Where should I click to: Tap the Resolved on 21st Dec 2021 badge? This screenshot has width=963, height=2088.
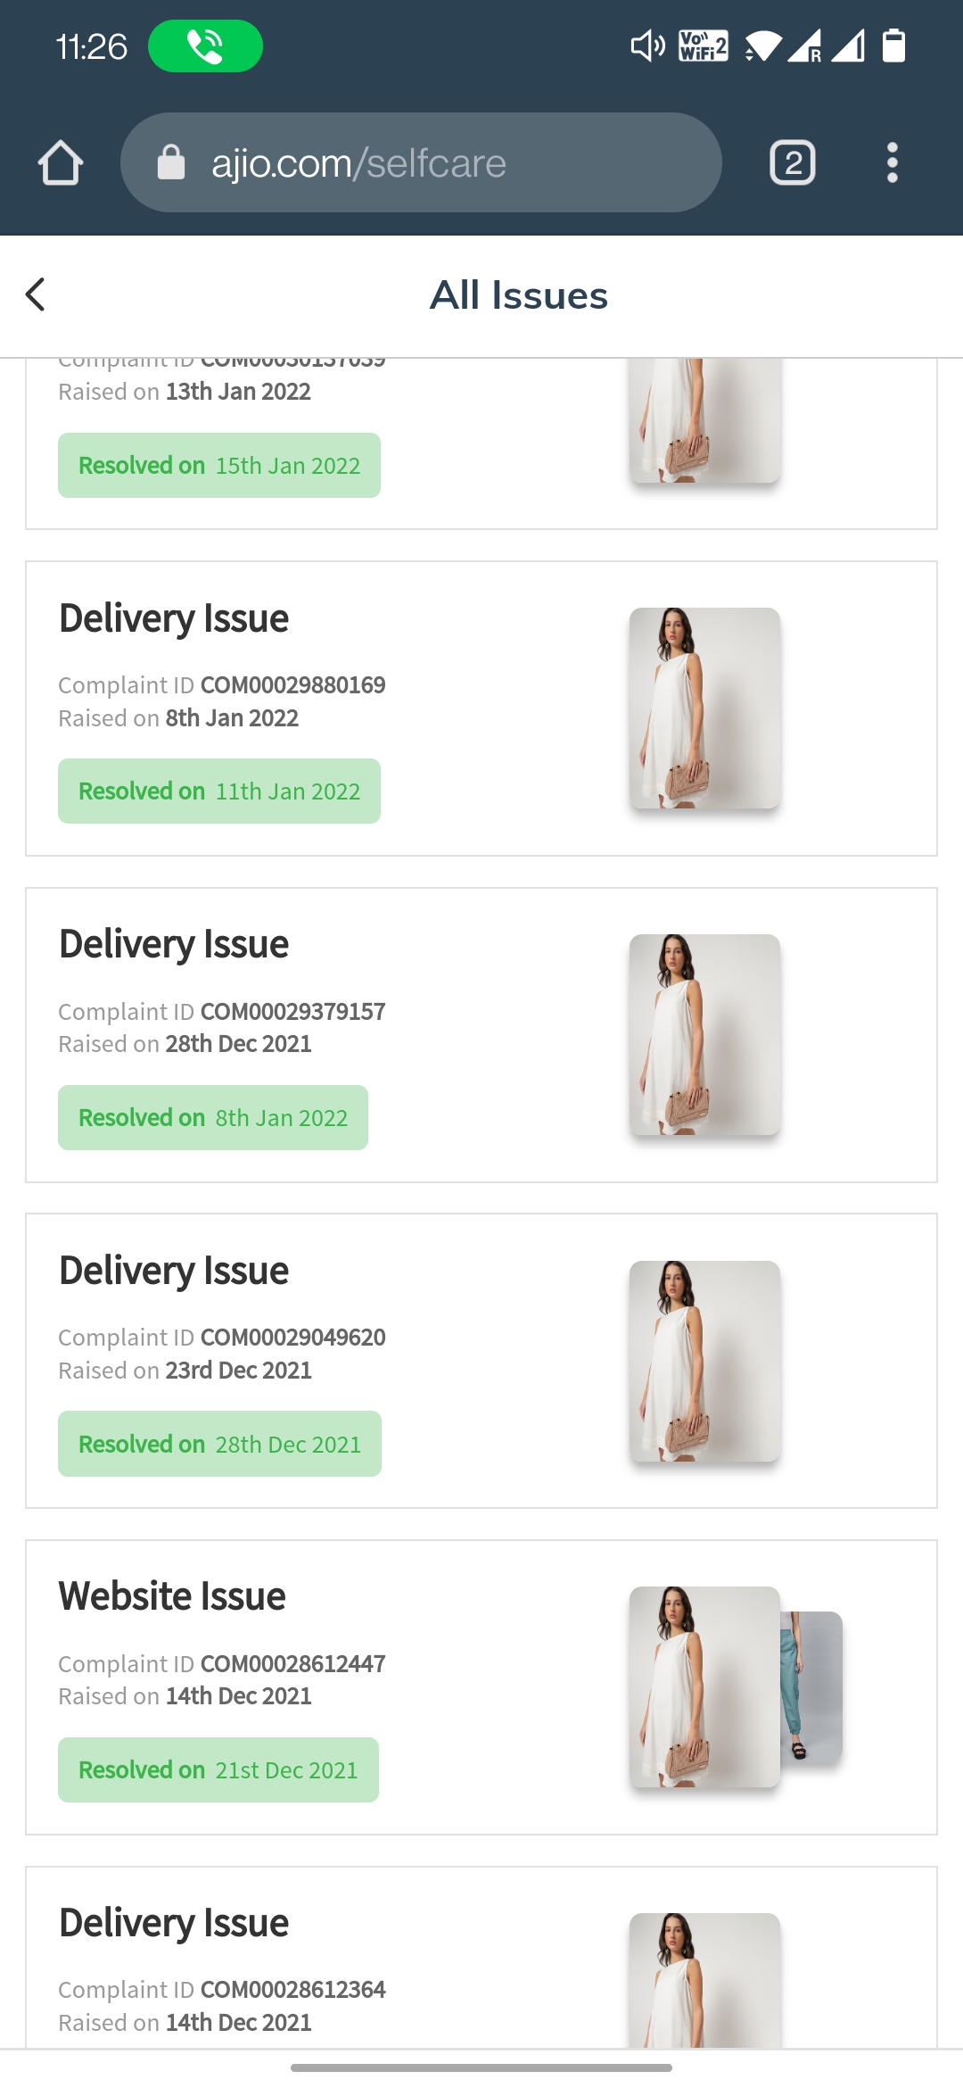pos(218,1769)
